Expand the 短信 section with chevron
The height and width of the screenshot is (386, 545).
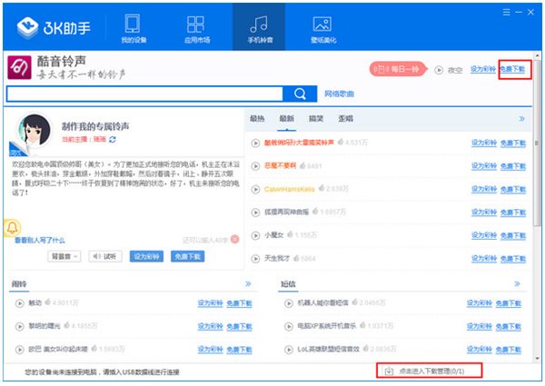(517, 284)
